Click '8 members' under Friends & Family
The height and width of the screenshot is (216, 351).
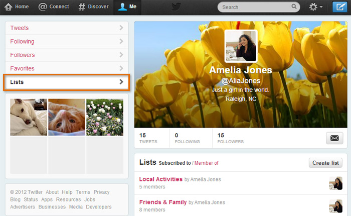(152, 209)
